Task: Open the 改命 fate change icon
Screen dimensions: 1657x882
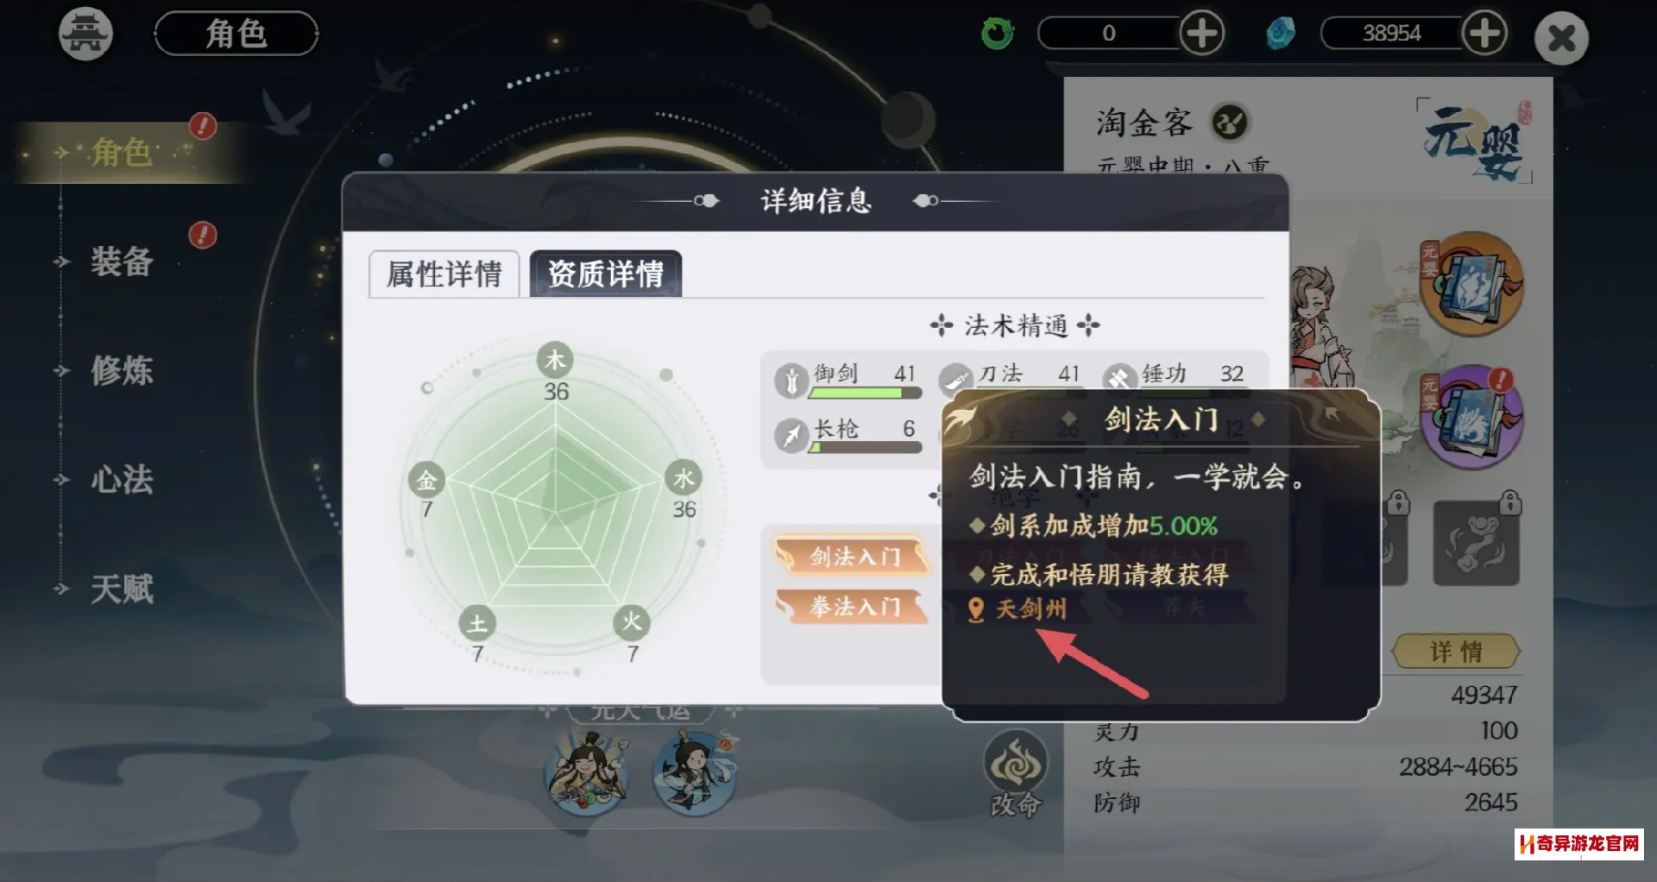Action: click(x=1016, y=774)
